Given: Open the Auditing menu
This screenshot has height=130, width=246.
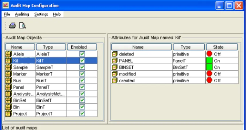Looking at the screenshot, I should pos(22,14).
